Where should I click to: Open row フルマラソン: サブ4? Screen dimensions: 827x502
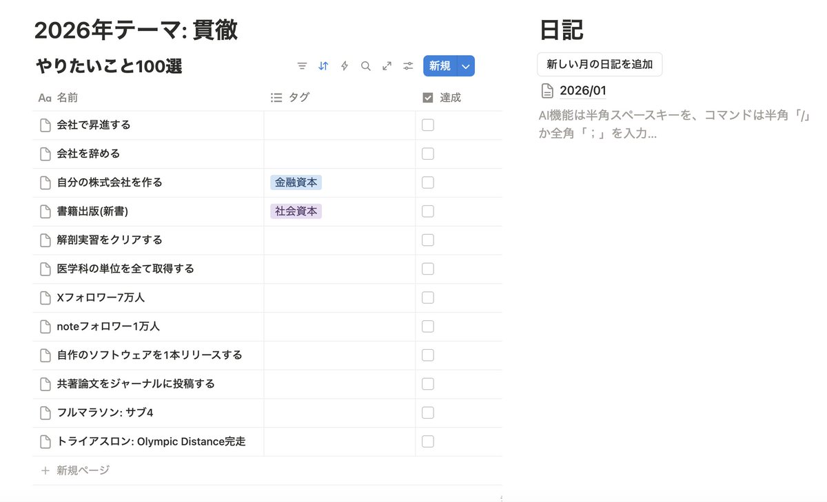tap(105, 412)
